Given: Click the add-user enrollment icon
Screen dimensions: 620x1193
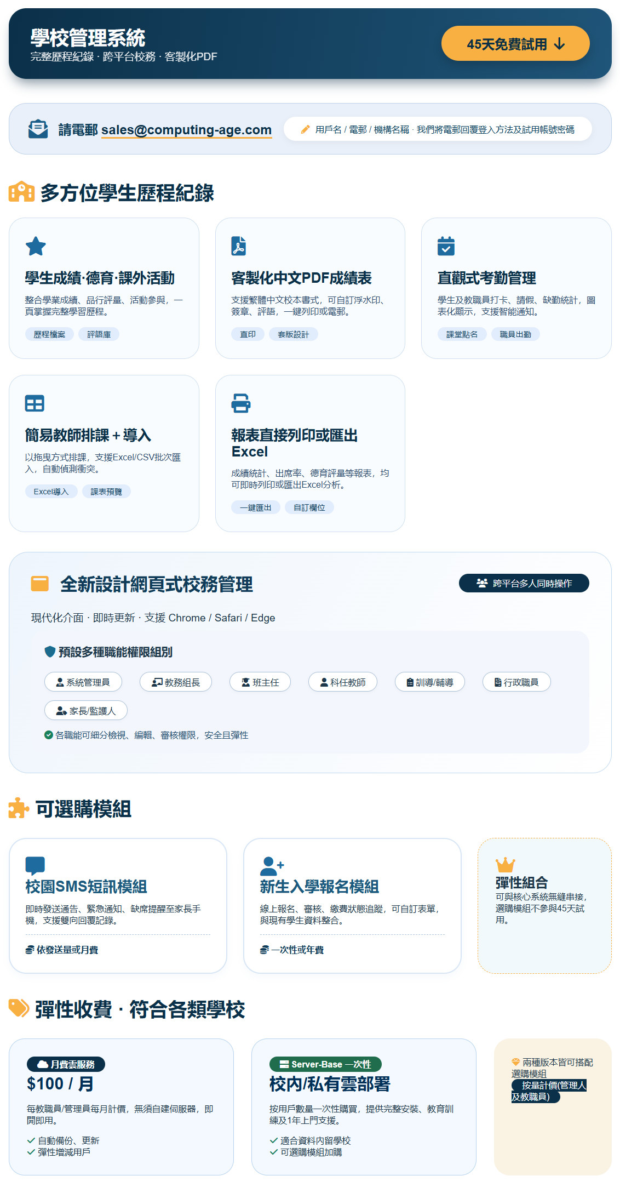Looking at the screenshot, I should click(271, 866).
